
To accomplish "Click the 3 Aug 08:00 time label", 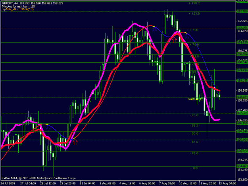I will [x=108, y=184].
